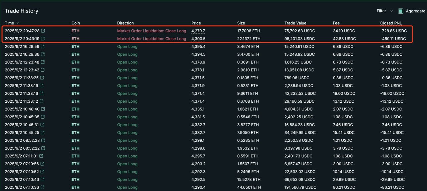Open explorer link for 11:38:12 trade
This screenshot has height=191, width=427.
click(42, 101)
